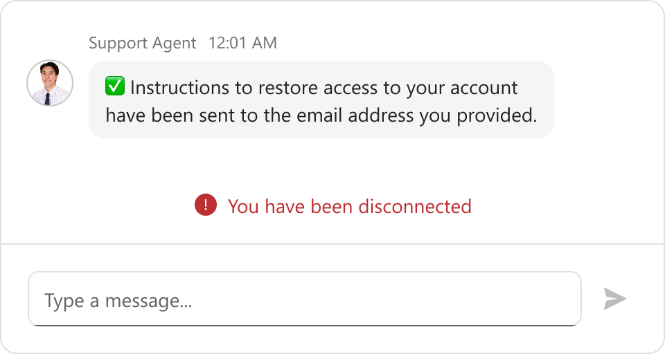The width and height of the screenshot is (665, 354).
Task: Click the Type a message placeholder text
Action: 118,301
